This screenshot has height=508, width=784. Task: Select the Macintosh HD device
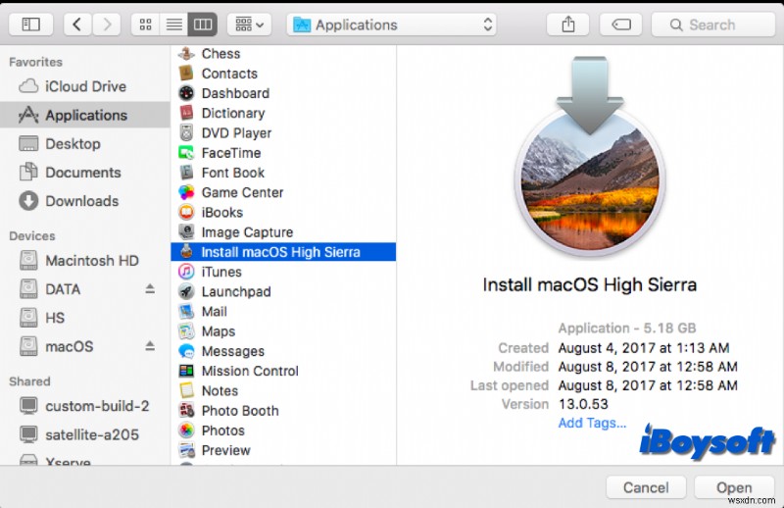coord(85,260)
